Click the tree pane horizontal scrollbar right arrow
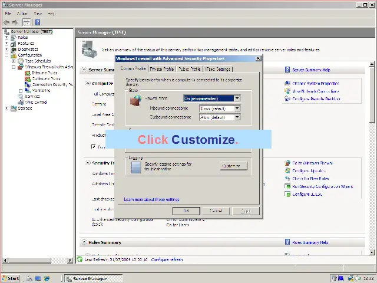 click(70, 260)
